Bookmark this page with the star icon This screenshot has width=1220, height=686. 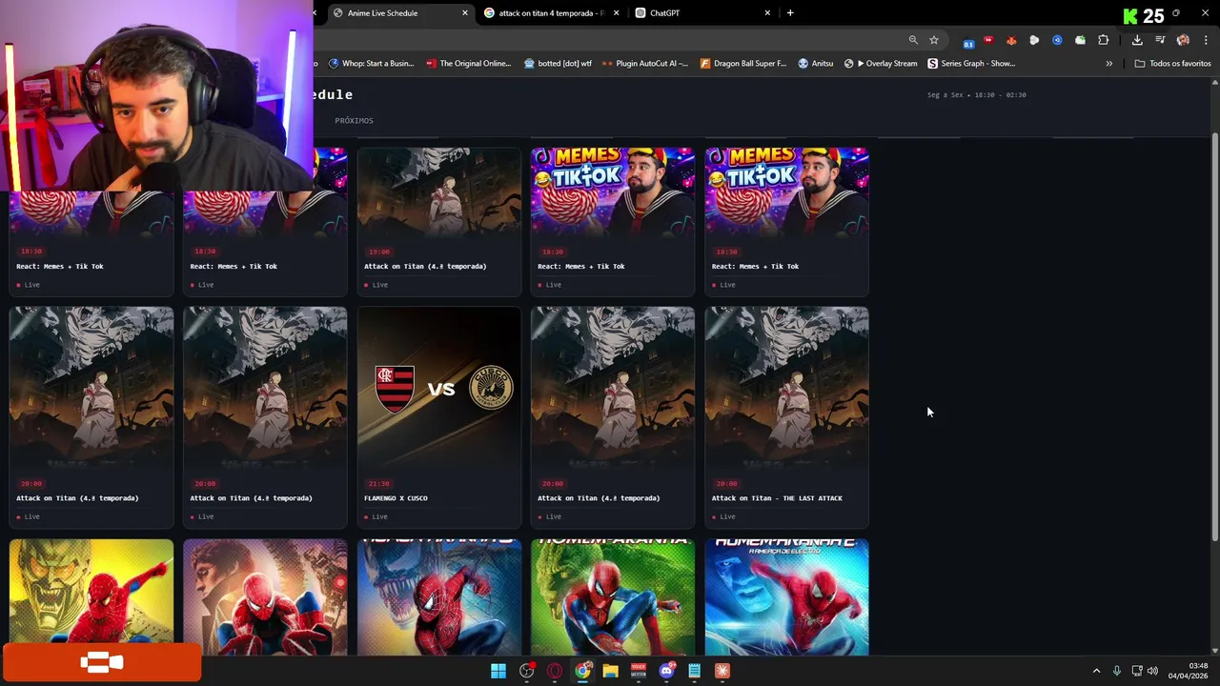[x=934, y=40]
